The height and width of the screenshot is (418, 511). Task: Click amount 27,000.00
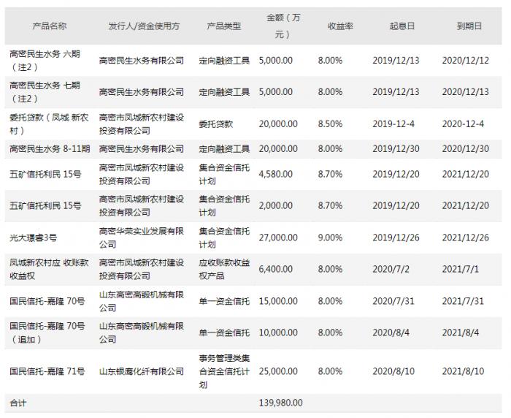click(278, 237)
